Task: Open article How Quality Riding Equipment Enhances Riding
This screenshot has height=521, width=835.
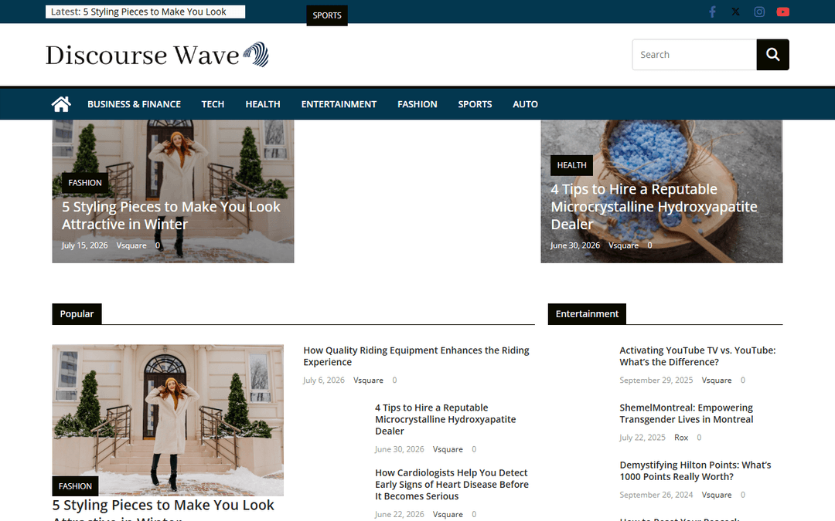Action: pos(417,356)
